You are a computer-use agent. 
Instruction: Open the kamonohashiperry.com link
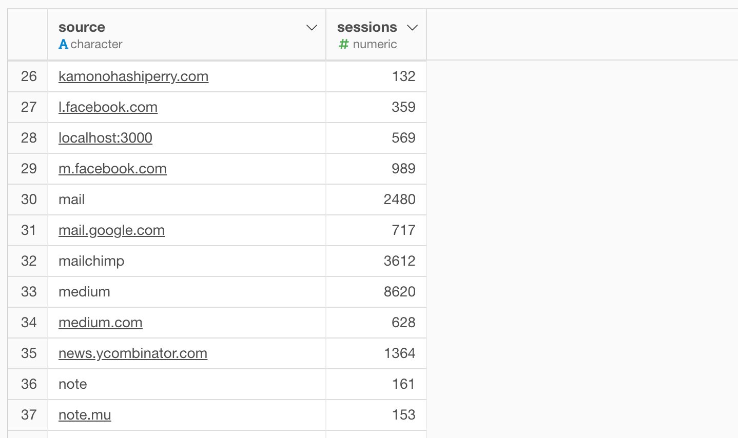[x=133, y=76]
